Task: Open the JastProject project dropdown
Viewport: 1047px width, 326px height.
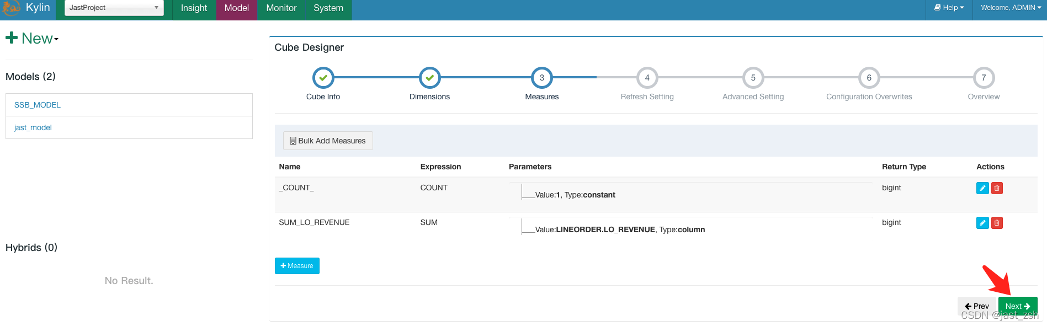Action: coord(114,8)
